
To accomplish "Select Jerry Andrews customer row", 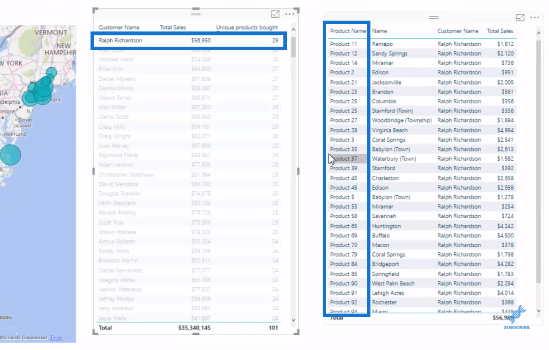I will point(189,308).
